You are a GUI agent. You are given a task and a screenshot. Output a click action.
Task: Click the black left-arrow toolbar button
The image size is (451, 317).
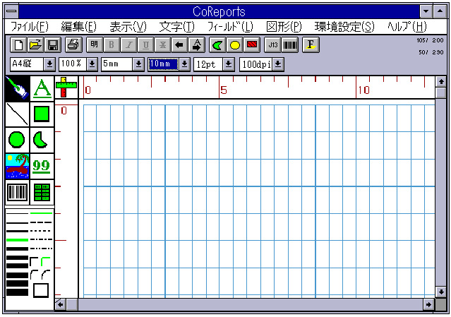(179, 45)
